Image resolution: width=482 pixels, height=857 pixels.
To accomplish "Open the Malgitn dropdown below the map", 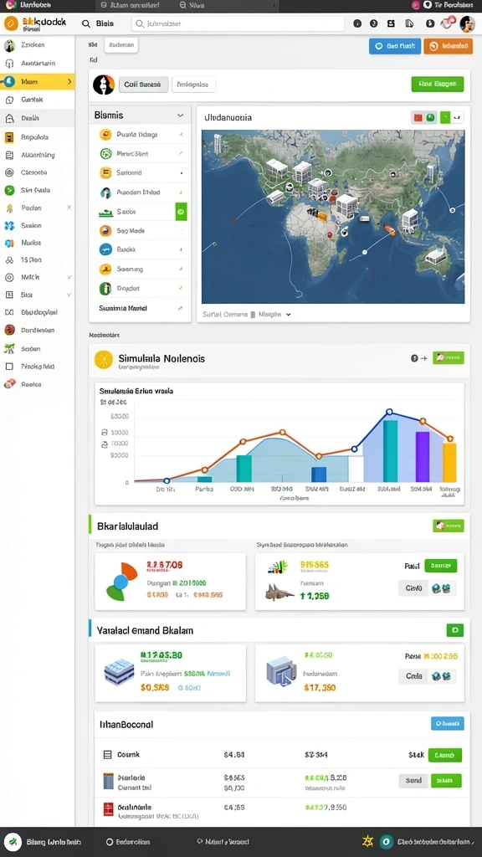I will click(274, 315).
